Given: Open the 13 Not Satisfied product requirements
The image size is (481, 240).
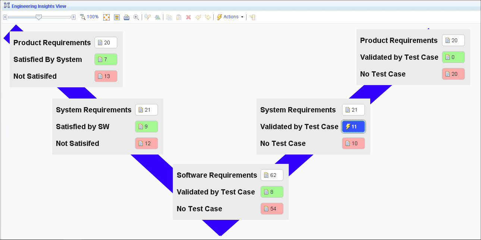Looking at the screenshot, I should pos(106,76).
